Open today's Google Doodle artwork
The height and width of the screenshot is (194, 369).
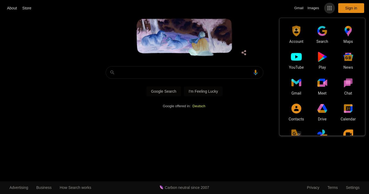[x=184, y=37]
